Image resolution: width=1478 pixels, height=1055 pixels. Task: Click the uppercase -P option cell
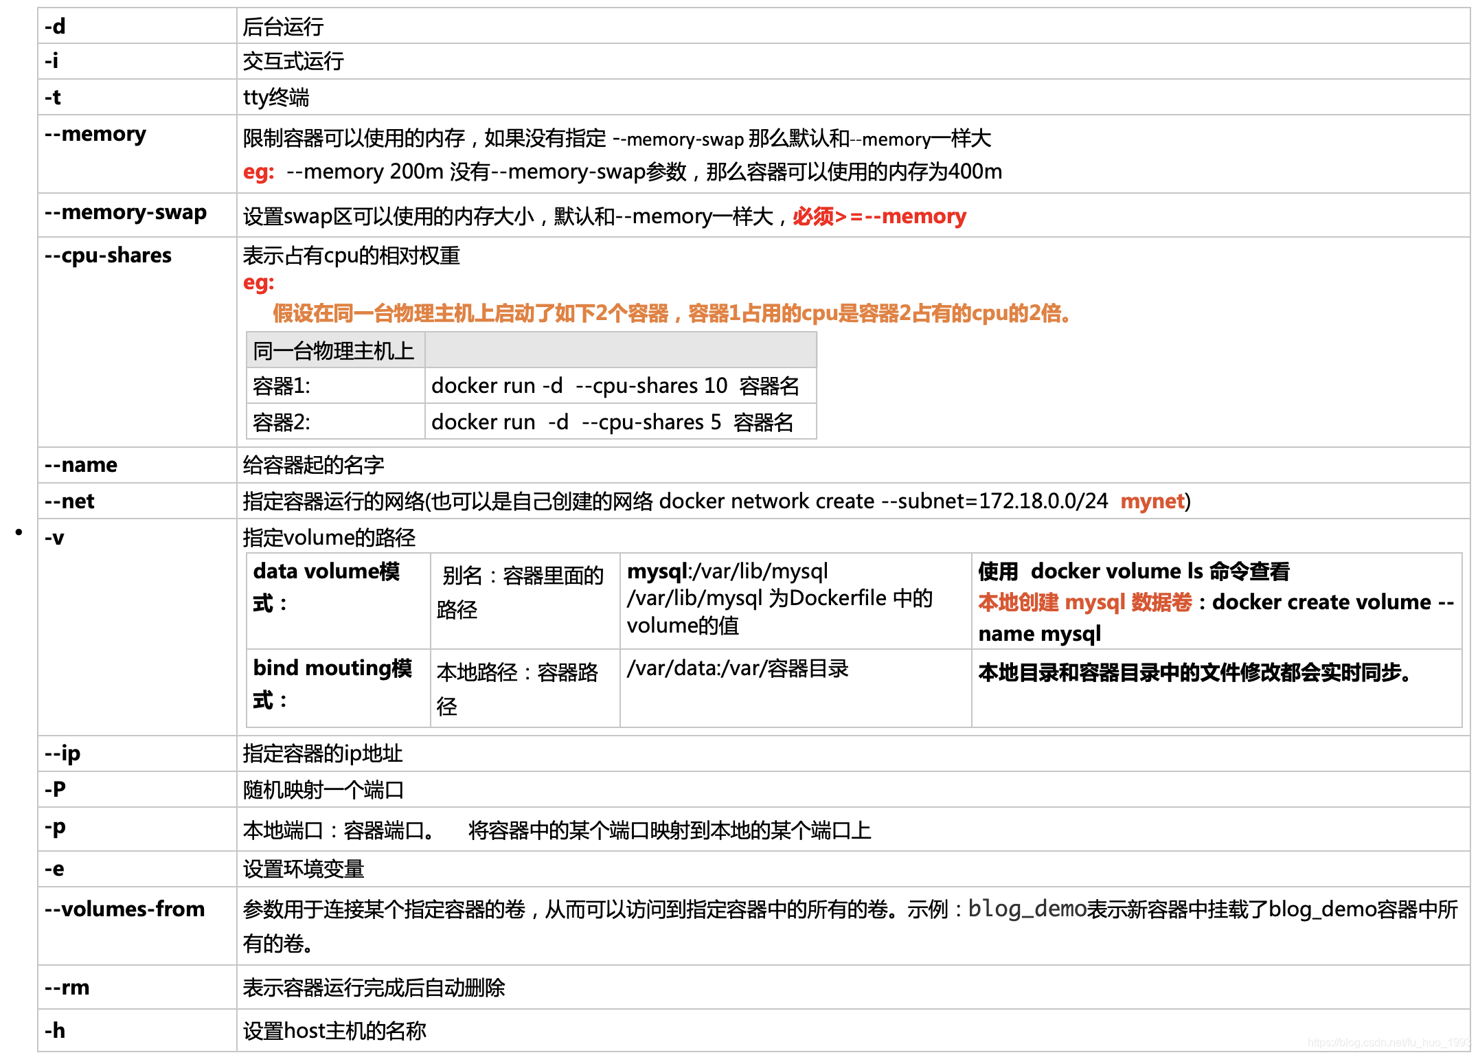click(137, 789)
